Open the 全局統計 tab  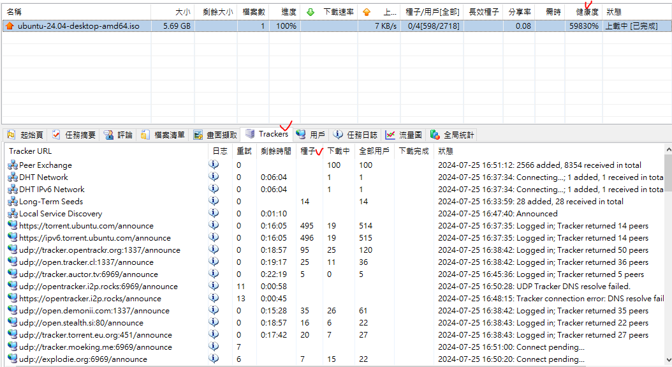[x=452, y=135]
